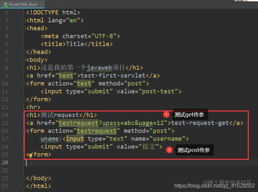Click the closing form tag on line 19
This screenshot has width=258, height=192.
pyautogui.click(x=39, y=155)
